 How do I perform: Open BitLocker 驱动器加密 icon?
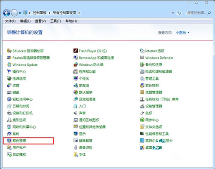pyautogui.click(x=9, y=51)
